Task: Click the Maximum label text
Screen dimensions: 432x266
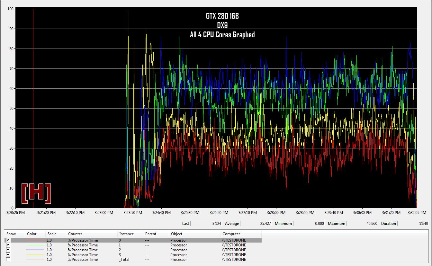Action: click(x=337, y=223)
